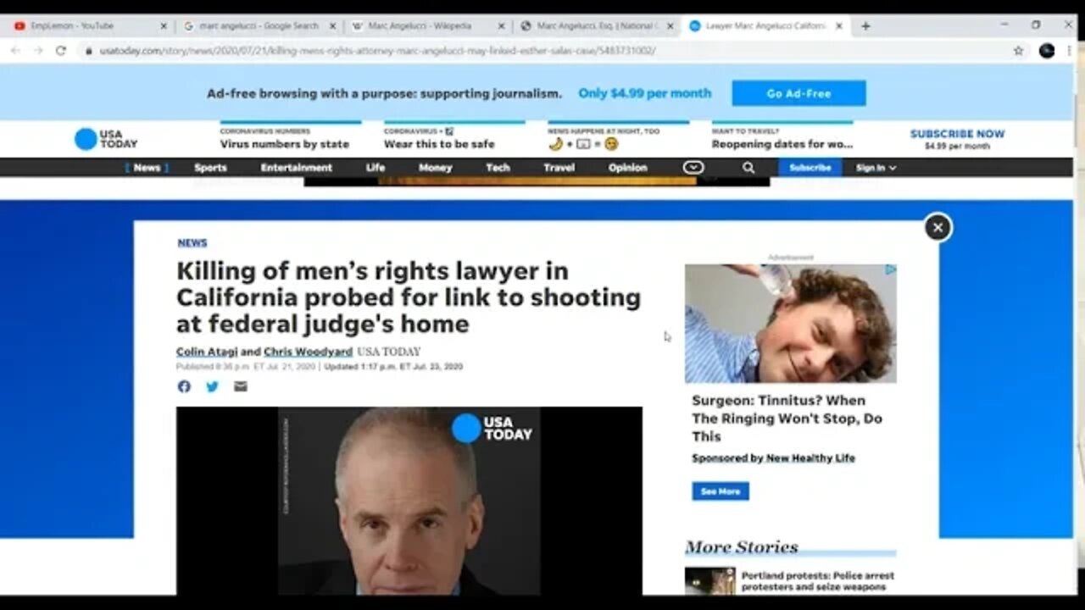Close the Marc Angelucci, Esq. National tab

(670, 26)
